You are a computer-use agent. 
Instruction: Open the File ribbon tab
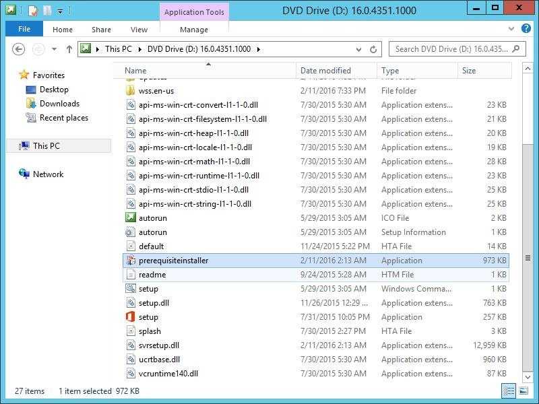(x=24, y=29)
